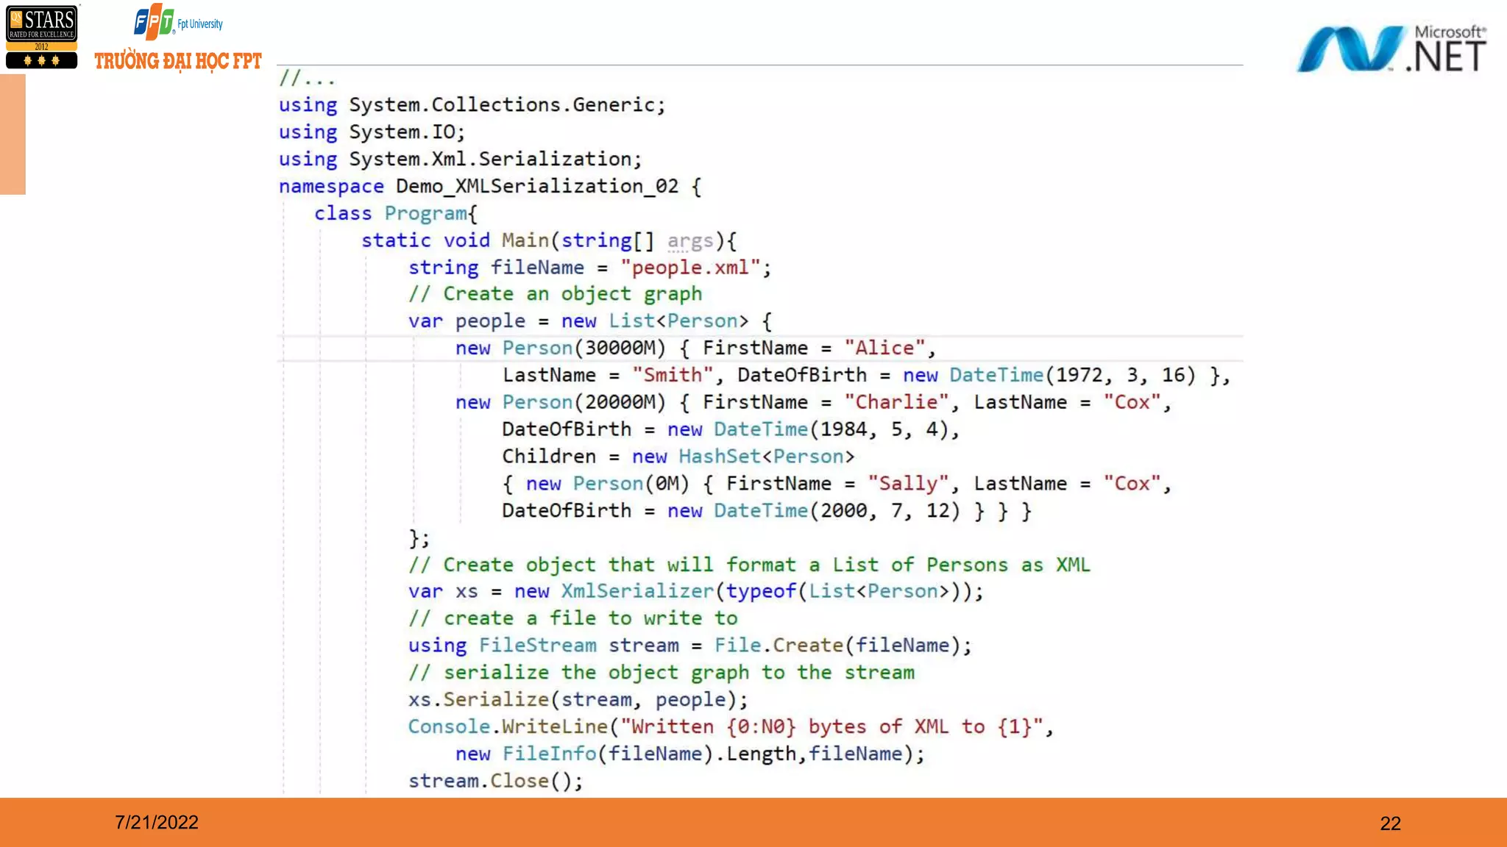Click the FPT University logo

[177, 22]
